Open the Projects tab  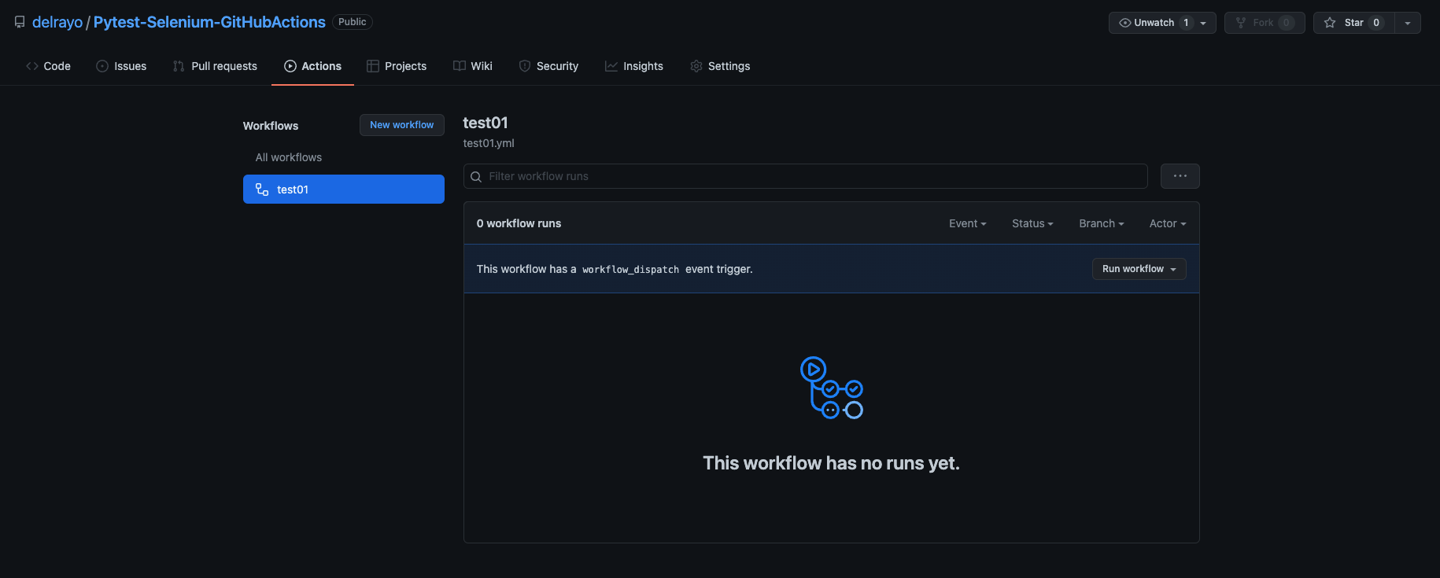tap(397, 66)
